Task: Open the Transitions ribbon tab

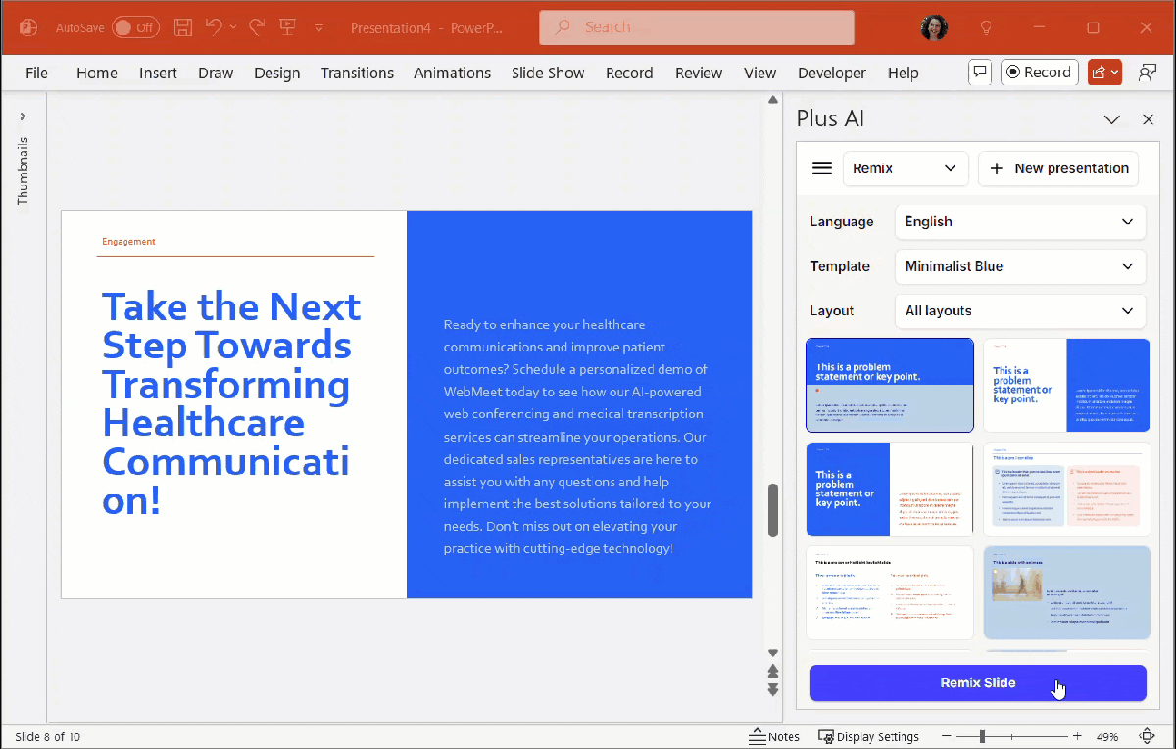Action: click(x=357, y=73)
